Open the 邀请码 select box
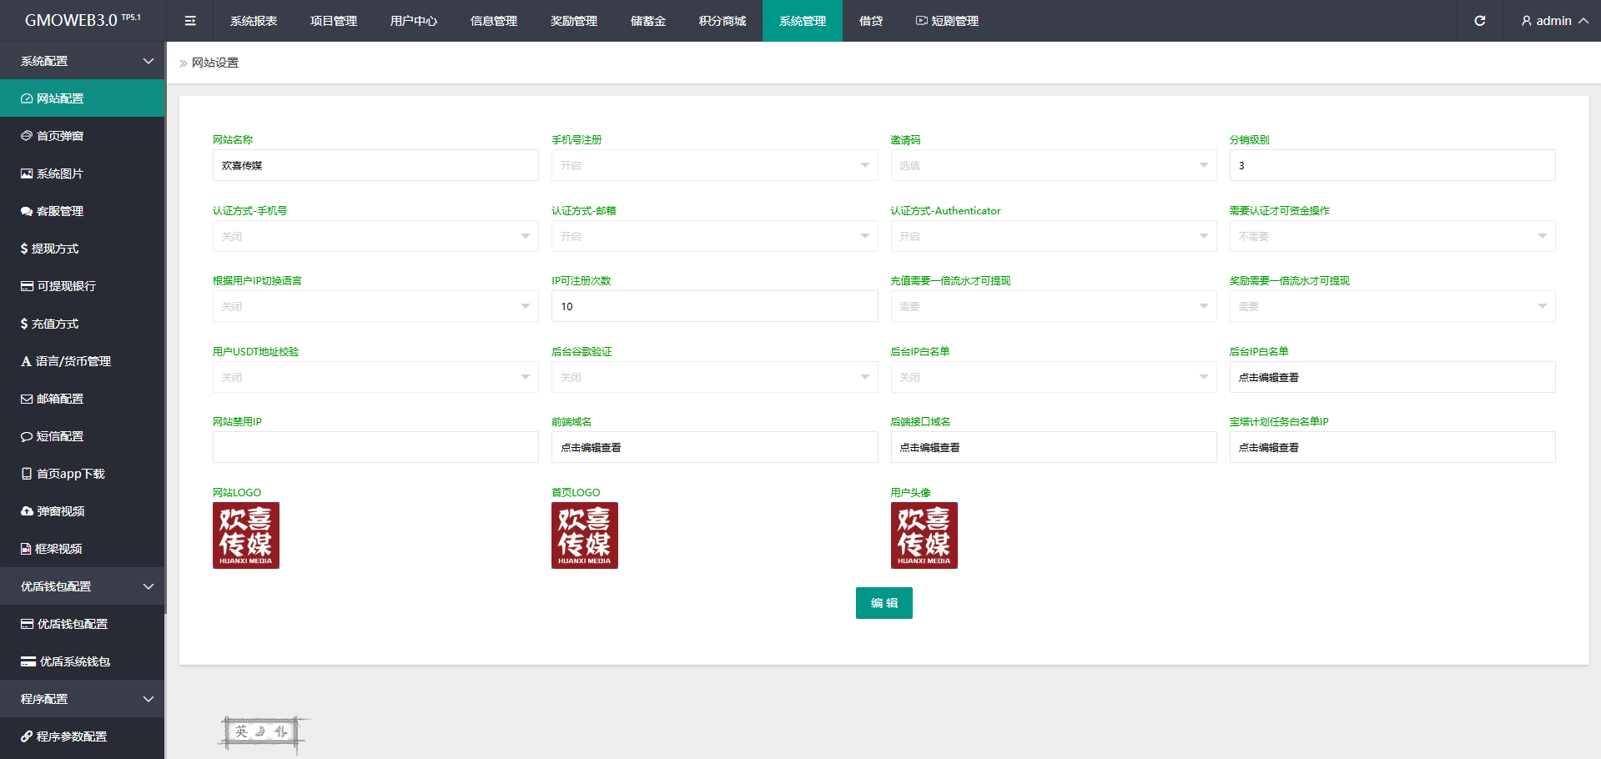Screen dimensions: 1601x759 [1053, 165]
